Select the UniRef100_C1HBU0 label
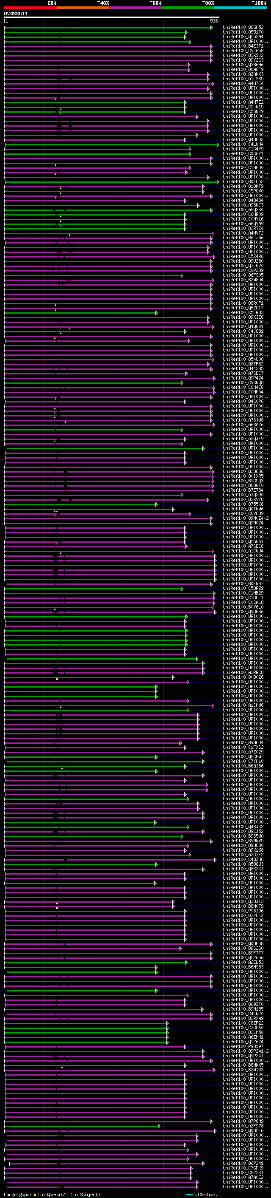 (243, 167)
